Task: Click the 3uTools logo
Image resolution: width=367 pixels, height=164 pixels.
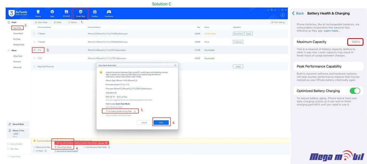Action: pos(18,13)
